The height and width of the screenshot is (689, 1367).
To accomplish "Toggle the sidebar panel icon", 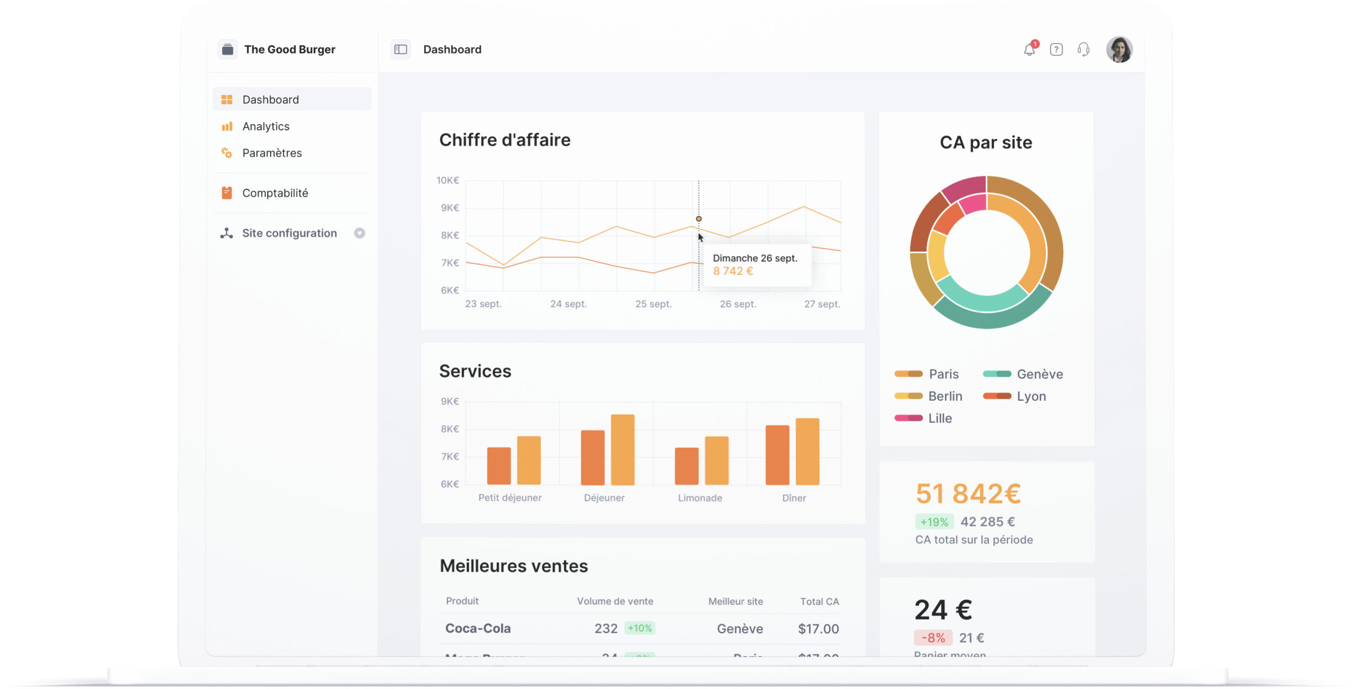I will click(x=401, y=50).
